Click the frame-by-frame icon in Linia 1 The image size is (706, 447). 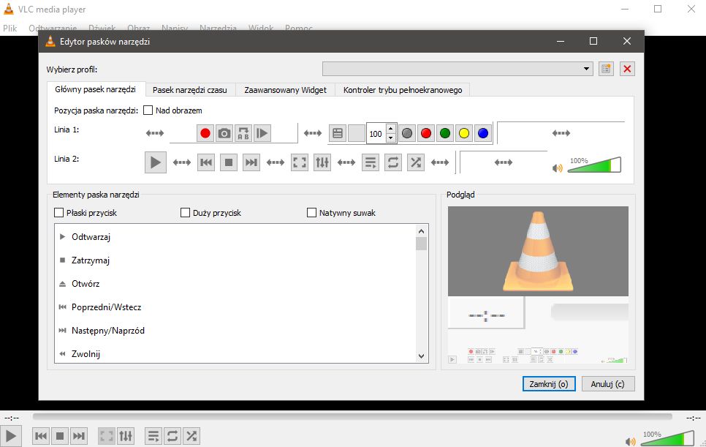262,133
